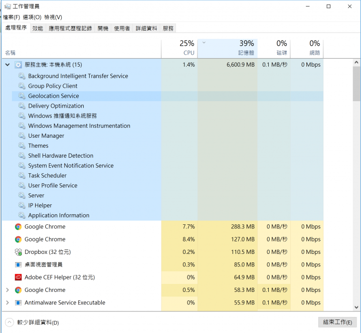Click the 桌面視窗管理員 process icon
361x333 pixels.
[x=18, y=265]
